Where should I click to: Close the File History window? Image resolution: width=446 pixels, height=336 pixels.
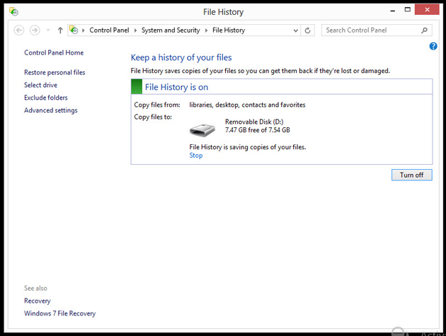pyautogui.click(x=427, y=10)
